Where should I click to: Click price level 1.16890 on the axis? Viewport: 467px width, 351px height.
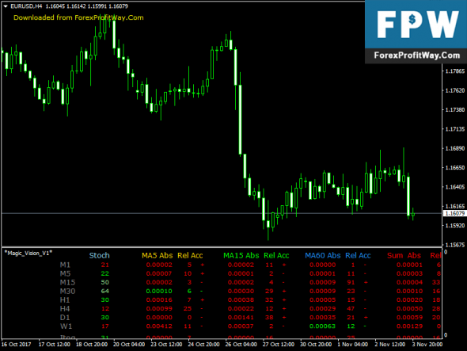click(455, 148)
